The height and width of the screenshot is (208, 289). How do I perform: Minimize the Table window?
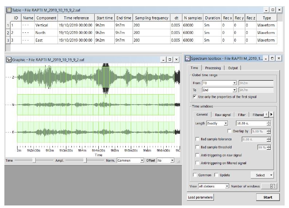pyautogui.click(x=266, y=10)
